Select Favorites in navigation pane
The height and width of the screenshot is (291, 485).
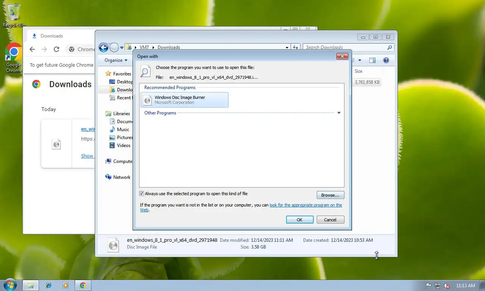coord(118,74)
